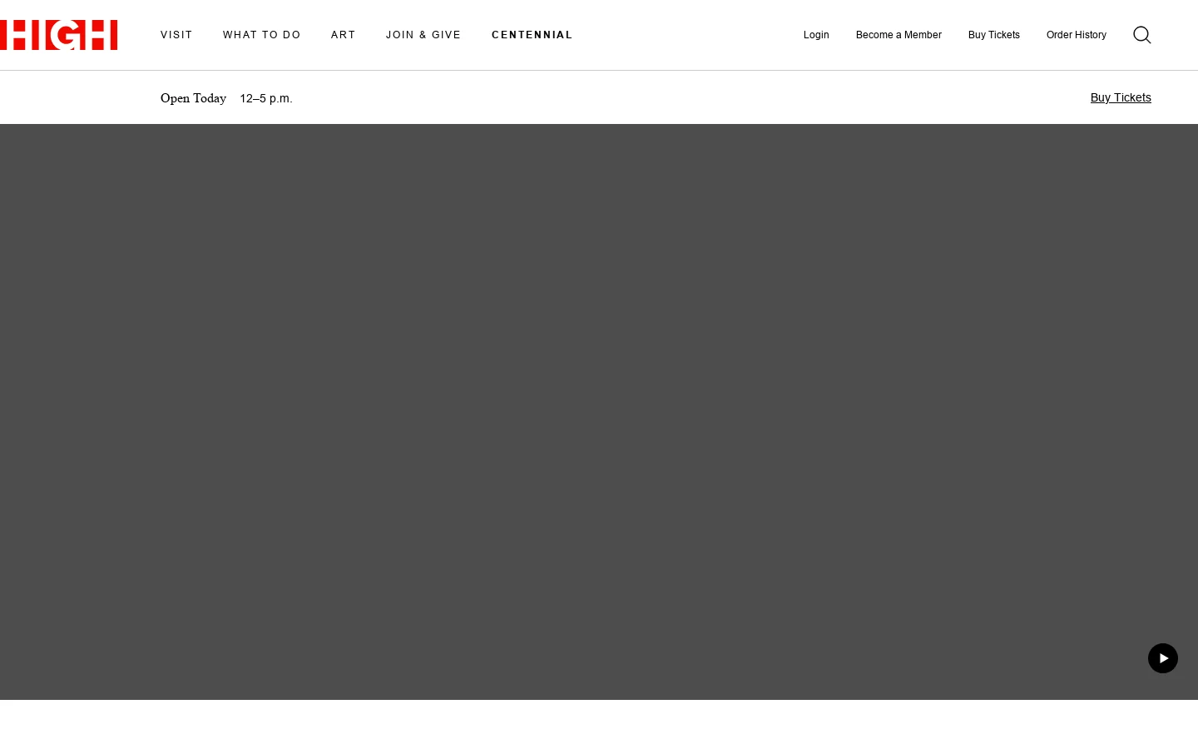Click the Open Today label
Image resolution: width=1198 pixels, height=749 pixels.
click(193, 98)
